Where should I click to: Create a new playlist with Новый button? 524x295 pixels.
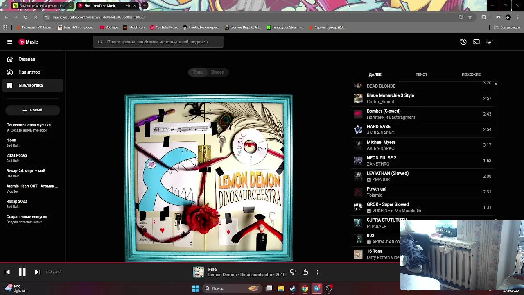(32, 110)
